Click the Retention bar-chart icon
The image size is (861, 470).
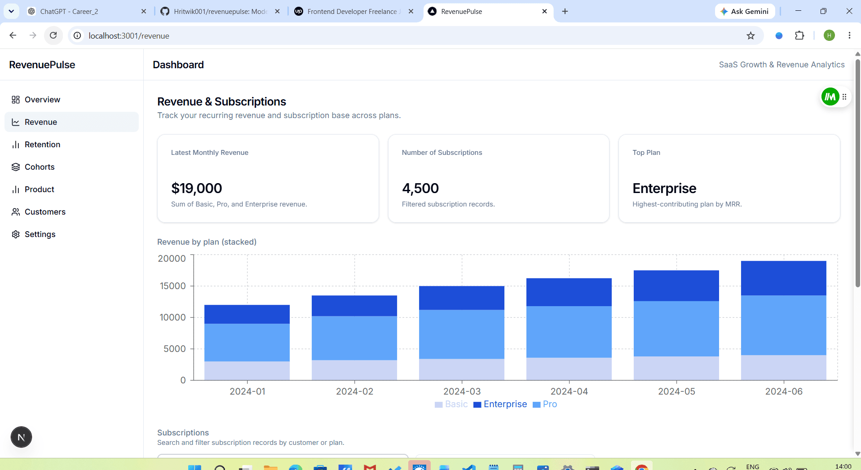[16, 145]
